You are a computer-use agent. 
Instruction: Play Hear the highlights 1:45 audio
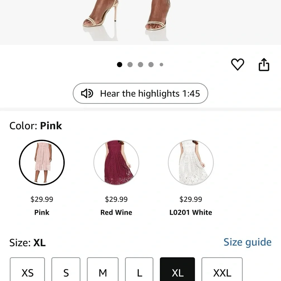pos(140,93)
